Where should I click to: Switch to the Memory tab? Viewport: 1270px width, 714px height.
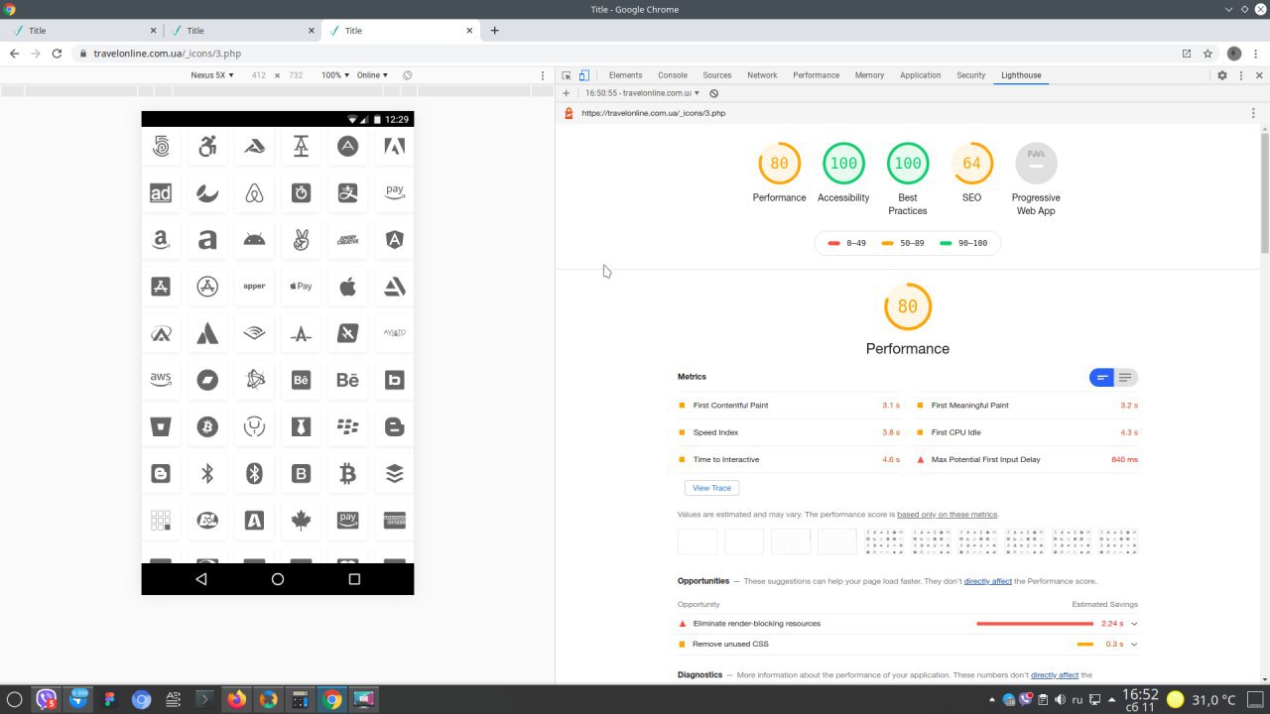click(x=869, y=75)
